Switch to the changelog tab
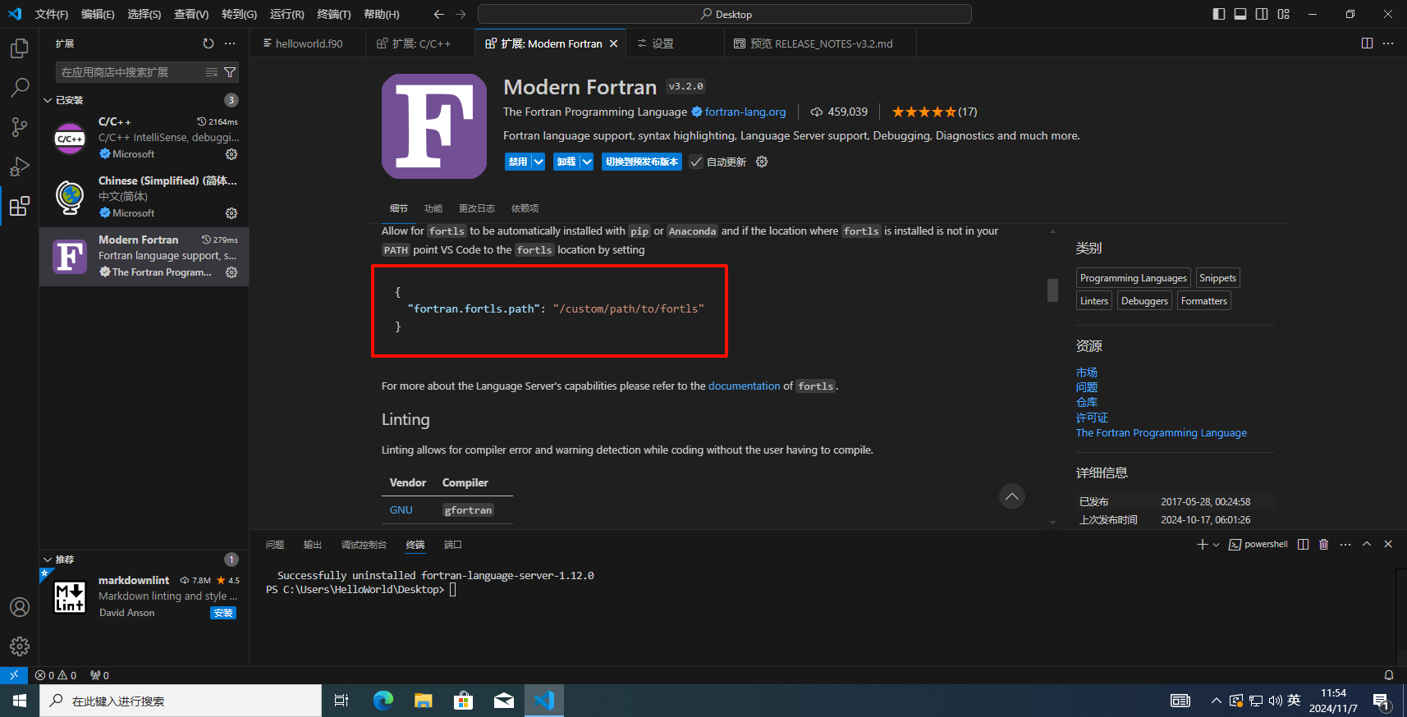This screenshot has width=1407, height=717. [476, 208]
